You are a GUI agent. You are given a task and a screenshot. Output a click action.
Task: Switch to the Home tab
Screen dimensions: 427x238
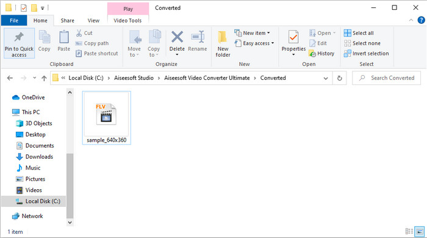click(x=40, y=20)
